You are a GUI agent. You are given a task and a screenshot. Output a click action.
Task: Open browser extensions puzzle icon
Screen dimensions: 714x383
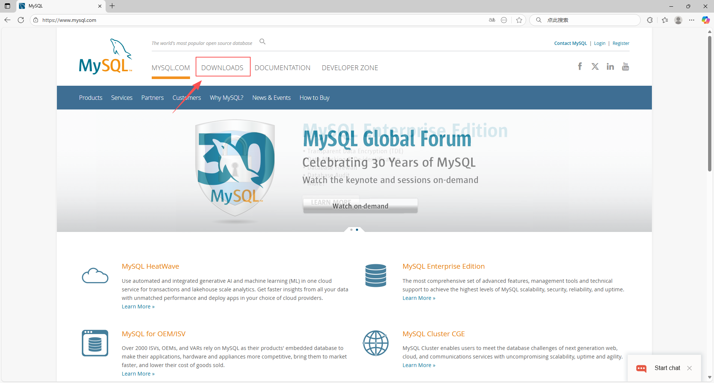[650, 20]
